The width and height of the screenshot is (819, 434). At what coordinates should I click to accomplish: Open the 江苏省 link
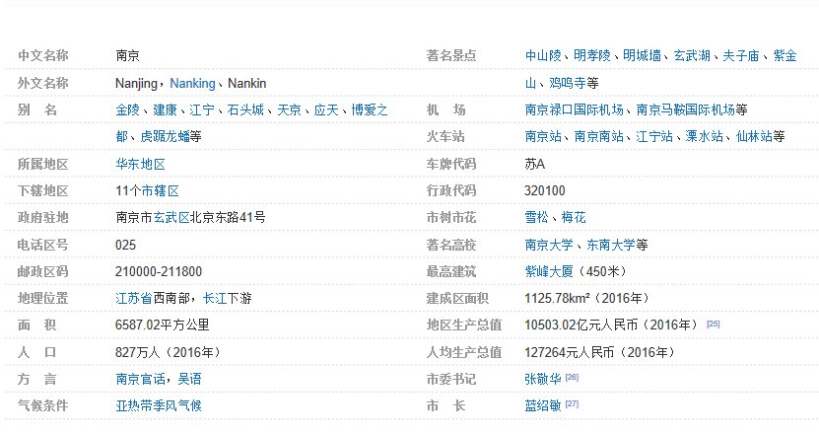(134, 298)
